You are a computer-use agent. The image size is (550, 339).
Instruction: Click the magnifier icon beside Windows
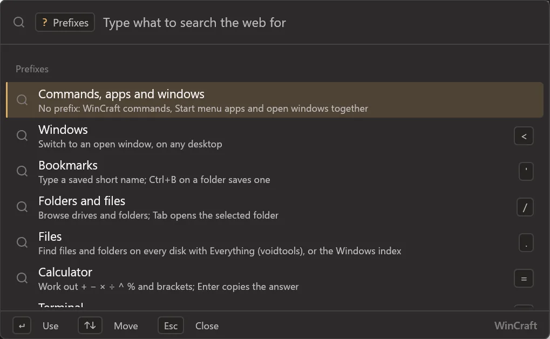pyautogui.click(x=22, y=135)
